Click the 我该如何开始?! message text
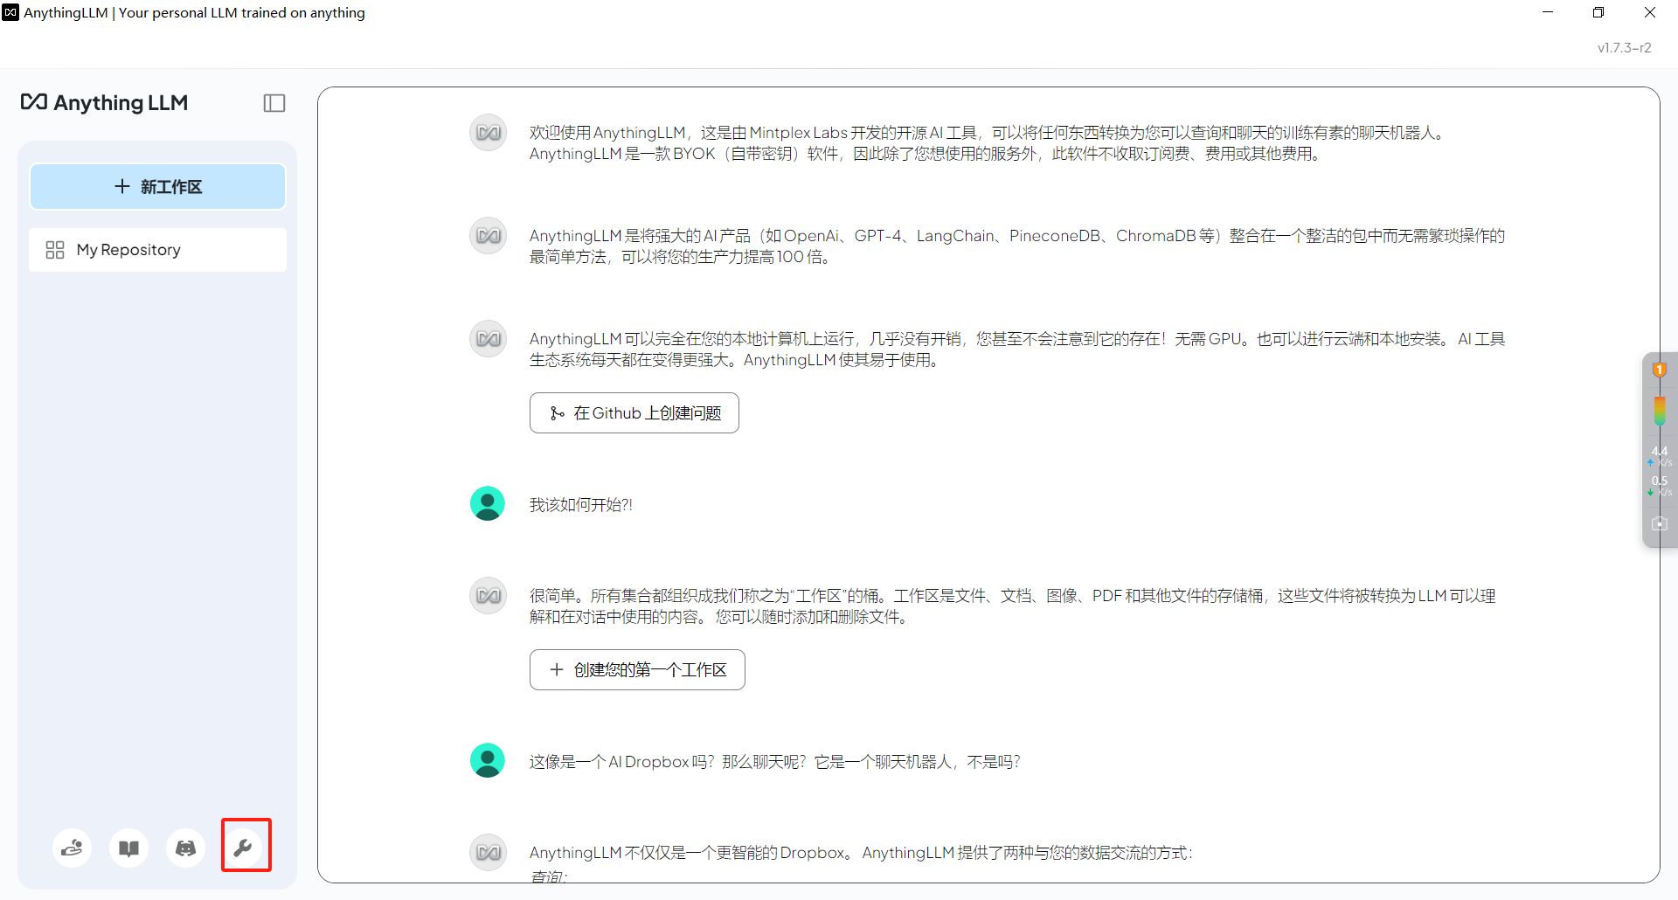The height and width of the screenshot is (900, 1678). click(x=581, y=505)
